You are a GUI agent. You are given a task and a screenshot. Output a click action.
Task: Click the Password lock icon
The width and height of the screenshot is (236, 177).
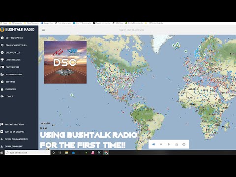click(x=2, y=89)
